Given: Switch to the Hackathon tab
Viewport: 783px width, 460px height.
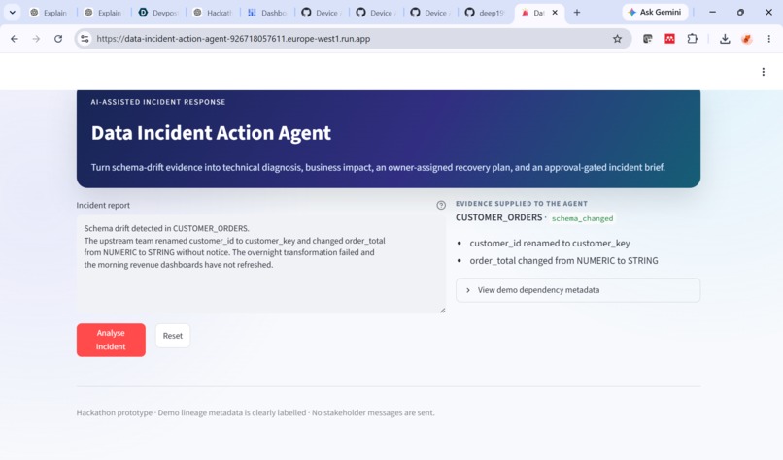Looking at the screenshot, I should (212, 13).
